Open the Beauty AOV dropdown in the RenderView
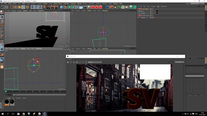This screenshot has height=116, width=207. [95, 62]
